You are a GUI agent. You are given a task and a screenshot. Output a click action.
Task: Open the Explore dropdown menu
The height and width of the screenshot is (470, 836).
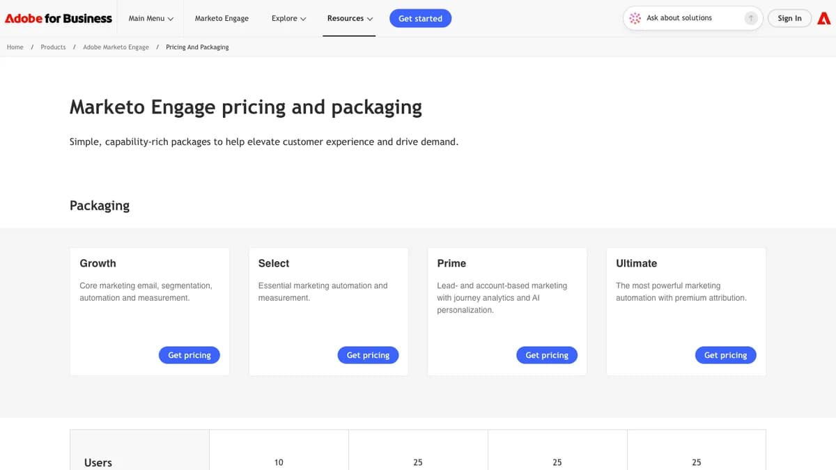(x=288, y=19)
